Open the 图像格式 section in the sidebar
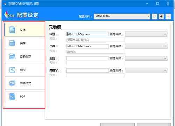The height and width of the screenshot is (126, 175). pyautogui.click(x=24, y=83)
